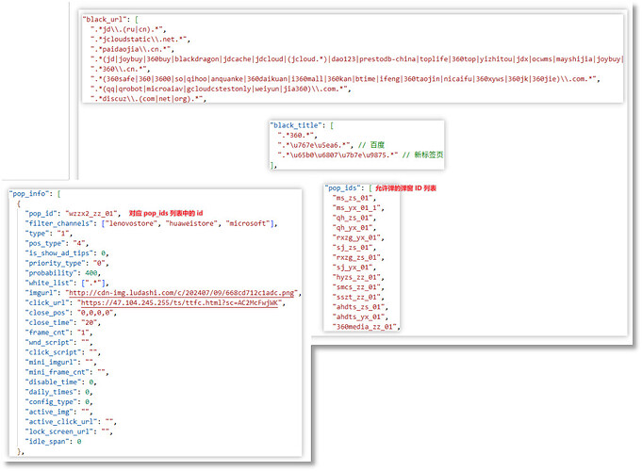Open the click_url 47.104.245.255 link
The image size is (642, 471).
176,303
